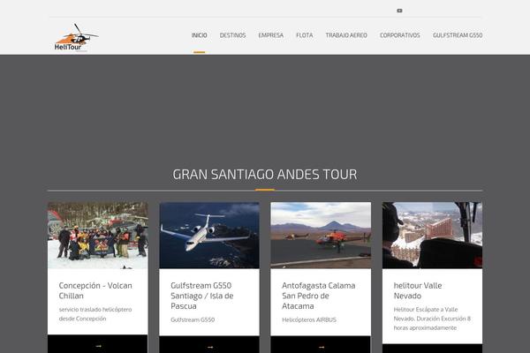Open the Gulfstream jet photo thumbnail
530x353 pixels.
pos(209,235)
